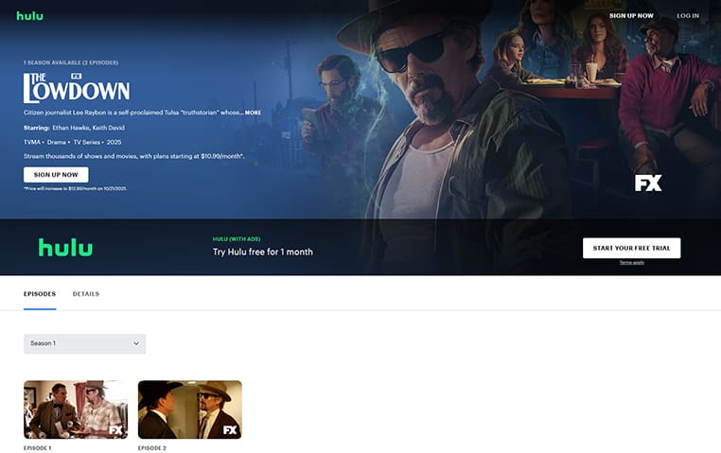Click the 'Stream thousands of shows and movies' line
This screenshot has width=721, height=453.
coord(133,156)
